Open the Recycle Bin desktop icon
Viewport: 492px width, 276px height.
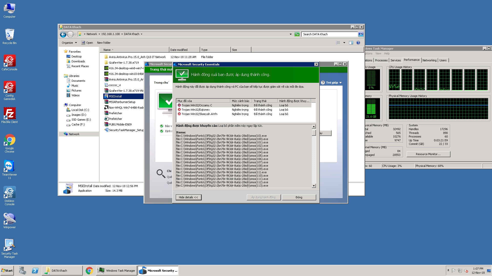coord(9,37)
